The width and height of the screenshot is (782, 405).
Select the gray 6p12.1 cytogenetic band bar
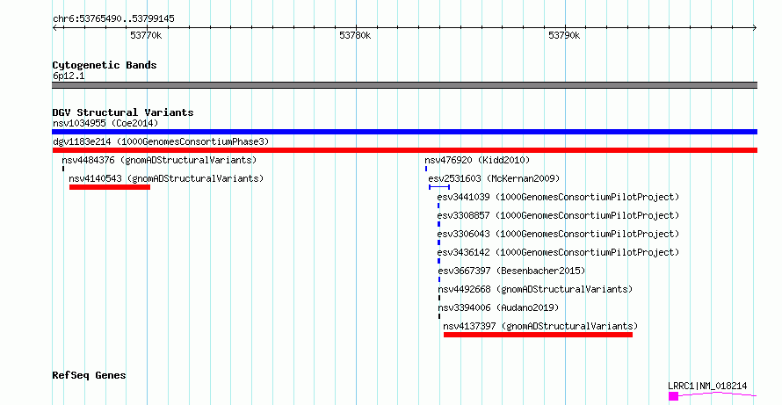tap(404, 85)
